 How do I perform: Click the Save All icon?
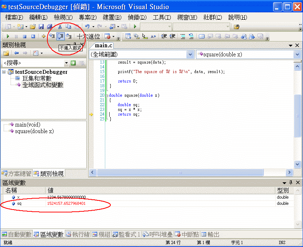click(x=50, y=27)
